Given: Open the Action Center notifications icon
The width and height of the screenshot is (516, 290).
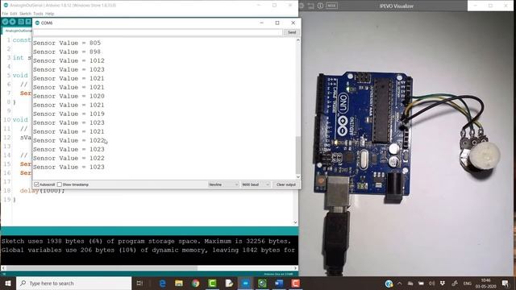Looking at the screenshot, I should (506, 284).
